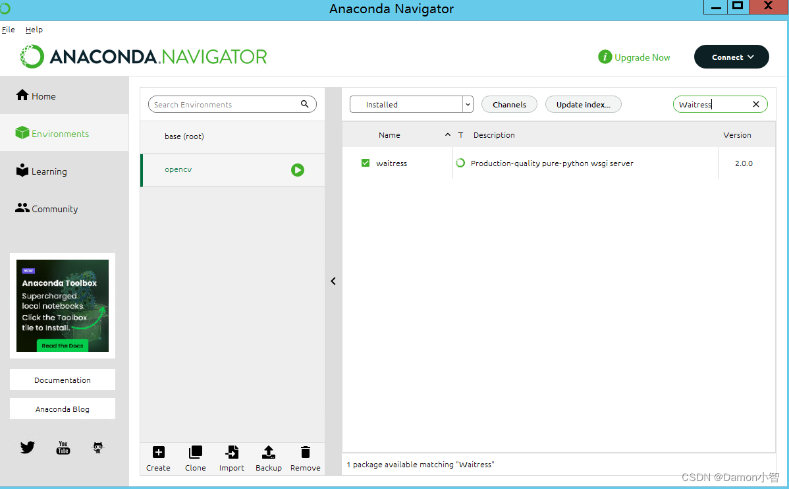Clear the Waitress package search
The height and width of the screenshot is (489, 789).
coord(756,104)
